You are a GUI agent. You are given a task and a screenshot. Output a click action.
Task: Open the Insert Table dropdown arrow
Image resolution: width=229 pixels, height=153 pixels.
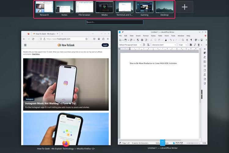[x=199, y=40]
